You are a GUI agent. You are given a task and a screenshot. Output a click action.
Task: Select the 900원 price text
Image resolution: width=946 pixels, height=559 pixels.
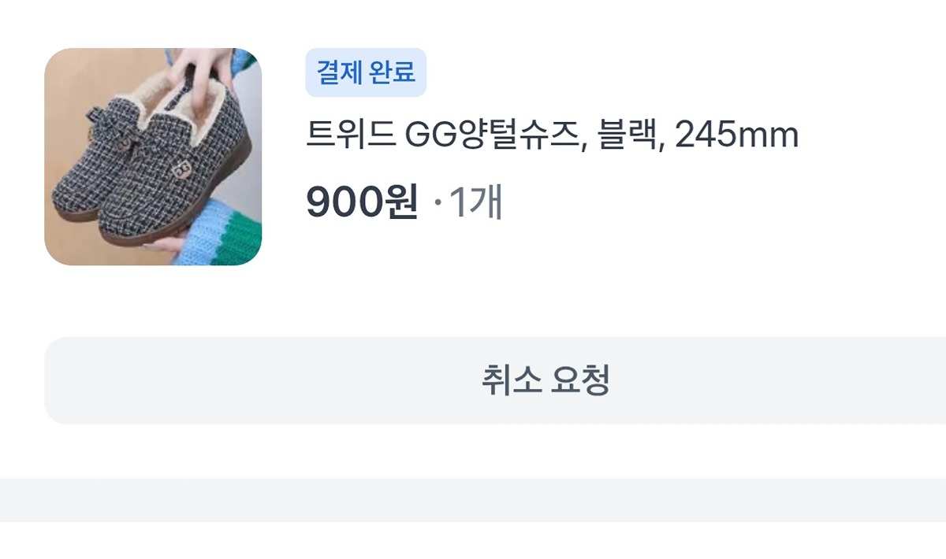point(362,204)
